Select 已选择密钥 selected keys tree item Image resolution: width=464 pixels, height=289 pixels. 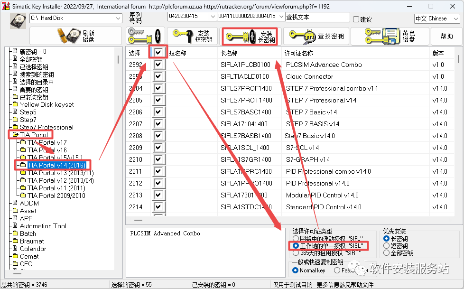[x=34, y=67]
